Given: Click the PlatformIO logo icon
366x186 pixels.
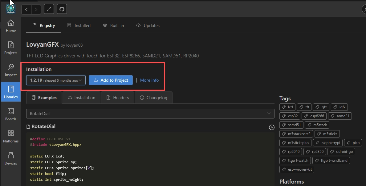Looking at the screenshot, I should click(x=10, y=9).
